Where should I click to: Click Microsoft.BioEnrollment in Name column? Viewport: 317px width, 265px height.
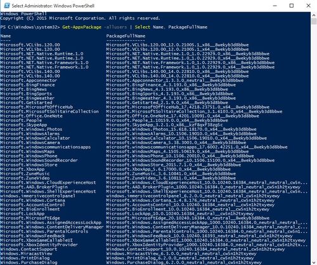[30, 210]
